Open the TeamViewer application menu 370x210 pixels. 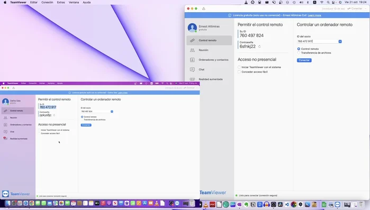tap(18, 2)
